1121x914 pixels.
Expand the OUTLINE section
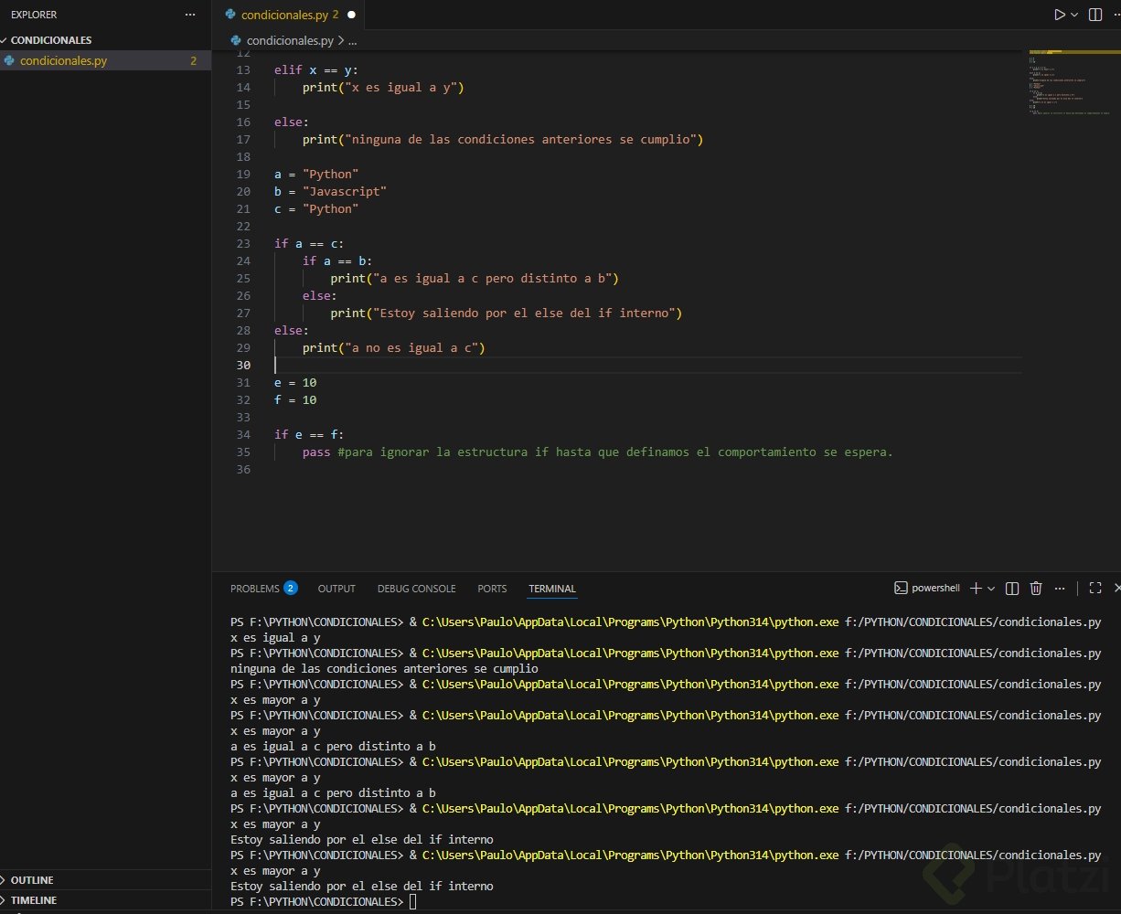(32, 880)
